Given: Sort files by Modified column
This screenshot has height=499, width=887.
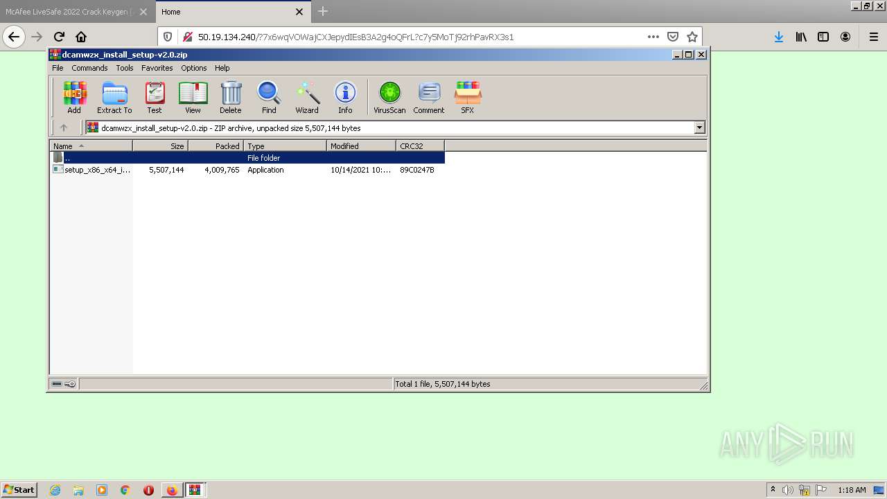Looking at the screenshot, I should (361, 146).
